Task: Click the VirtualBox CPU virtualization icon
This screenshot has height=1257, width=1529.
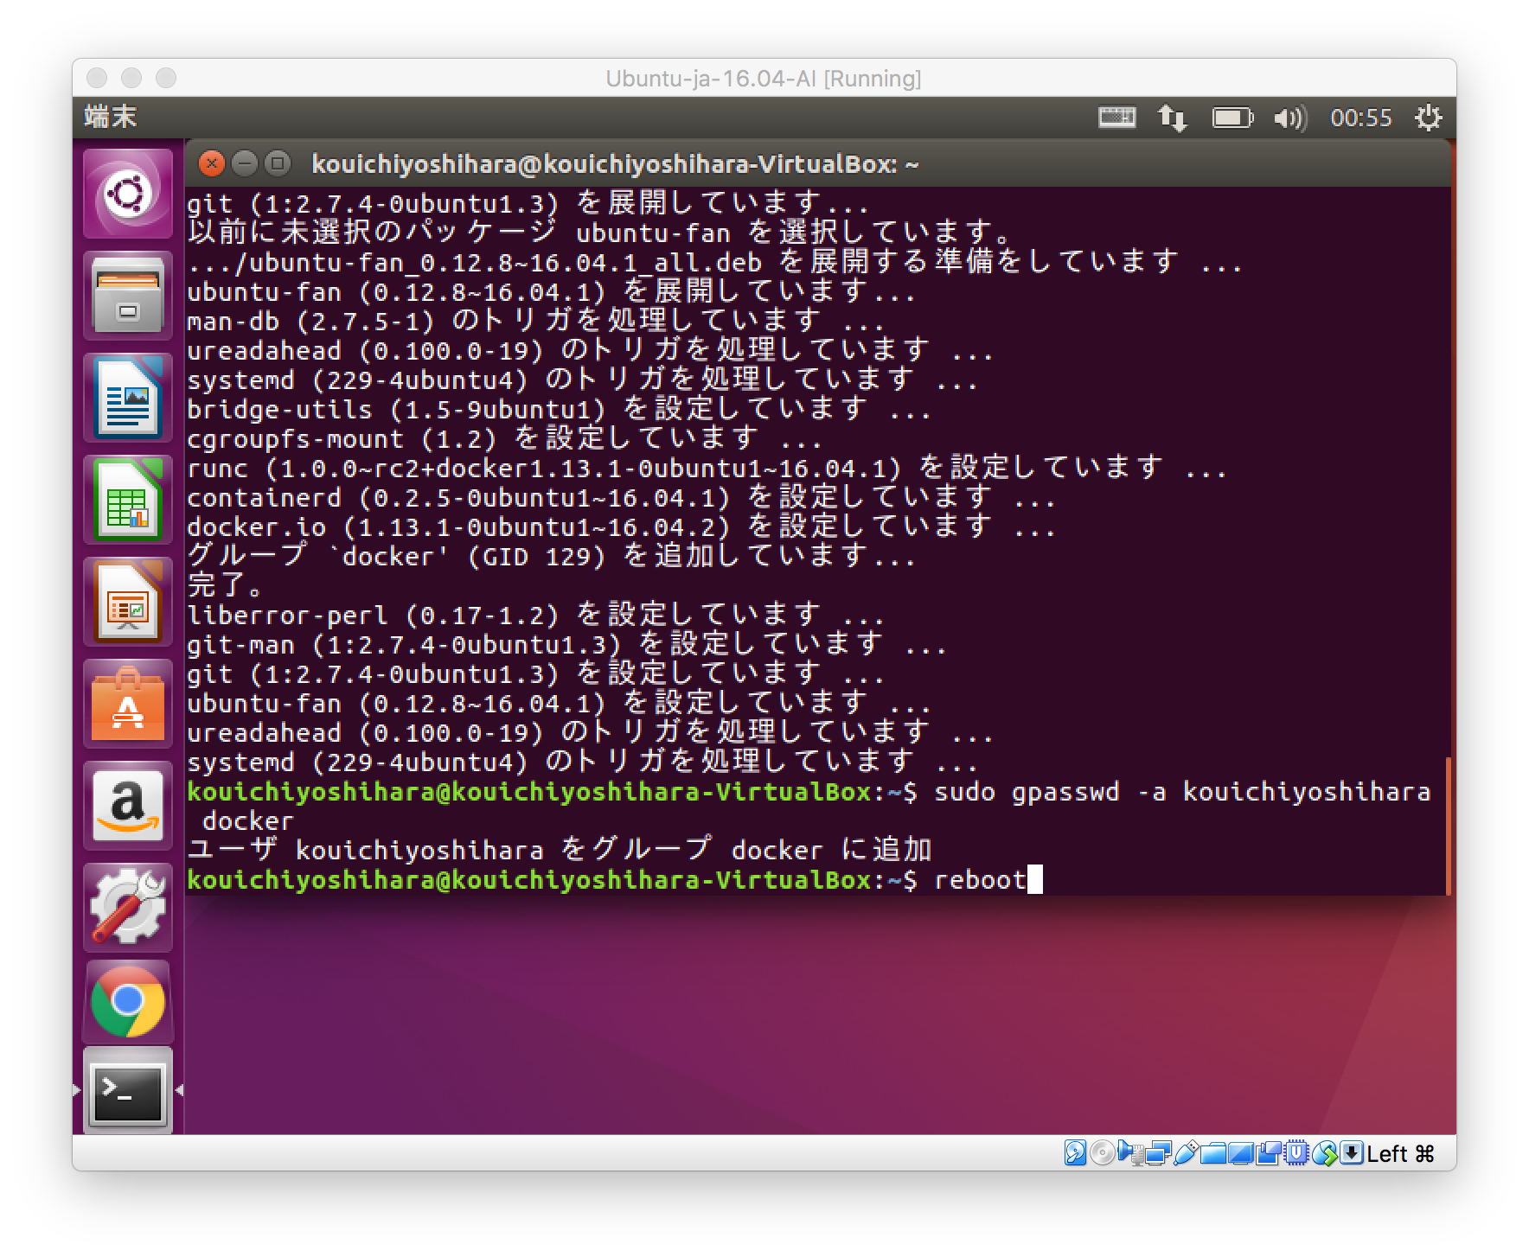Action: tap(1295, 1152)
